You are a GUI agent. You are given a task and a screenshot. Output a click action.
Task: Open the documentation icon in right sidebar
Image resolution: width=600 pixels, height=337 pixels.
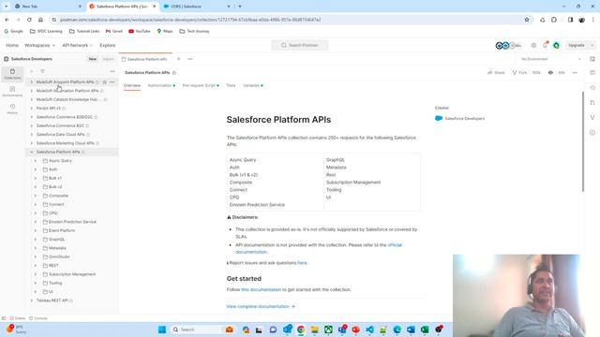pos(592,73)
